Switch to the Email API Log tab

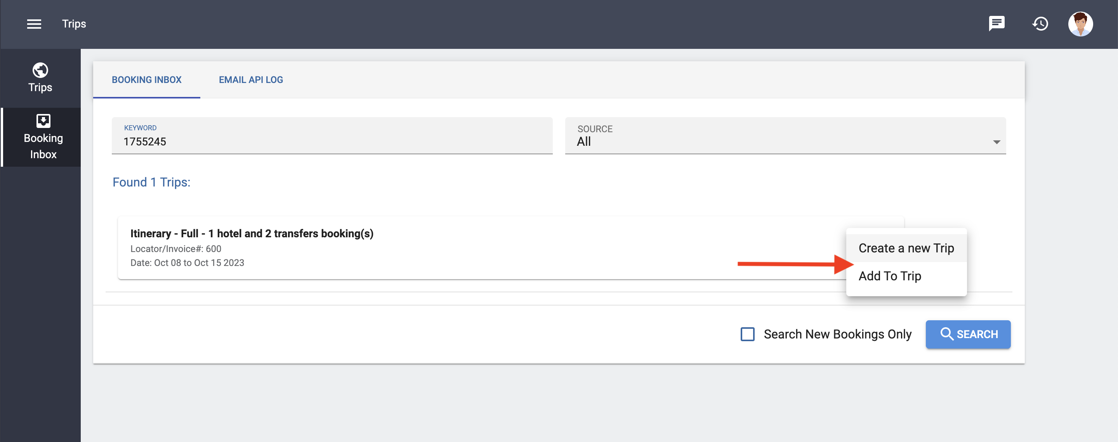[251, 80]
